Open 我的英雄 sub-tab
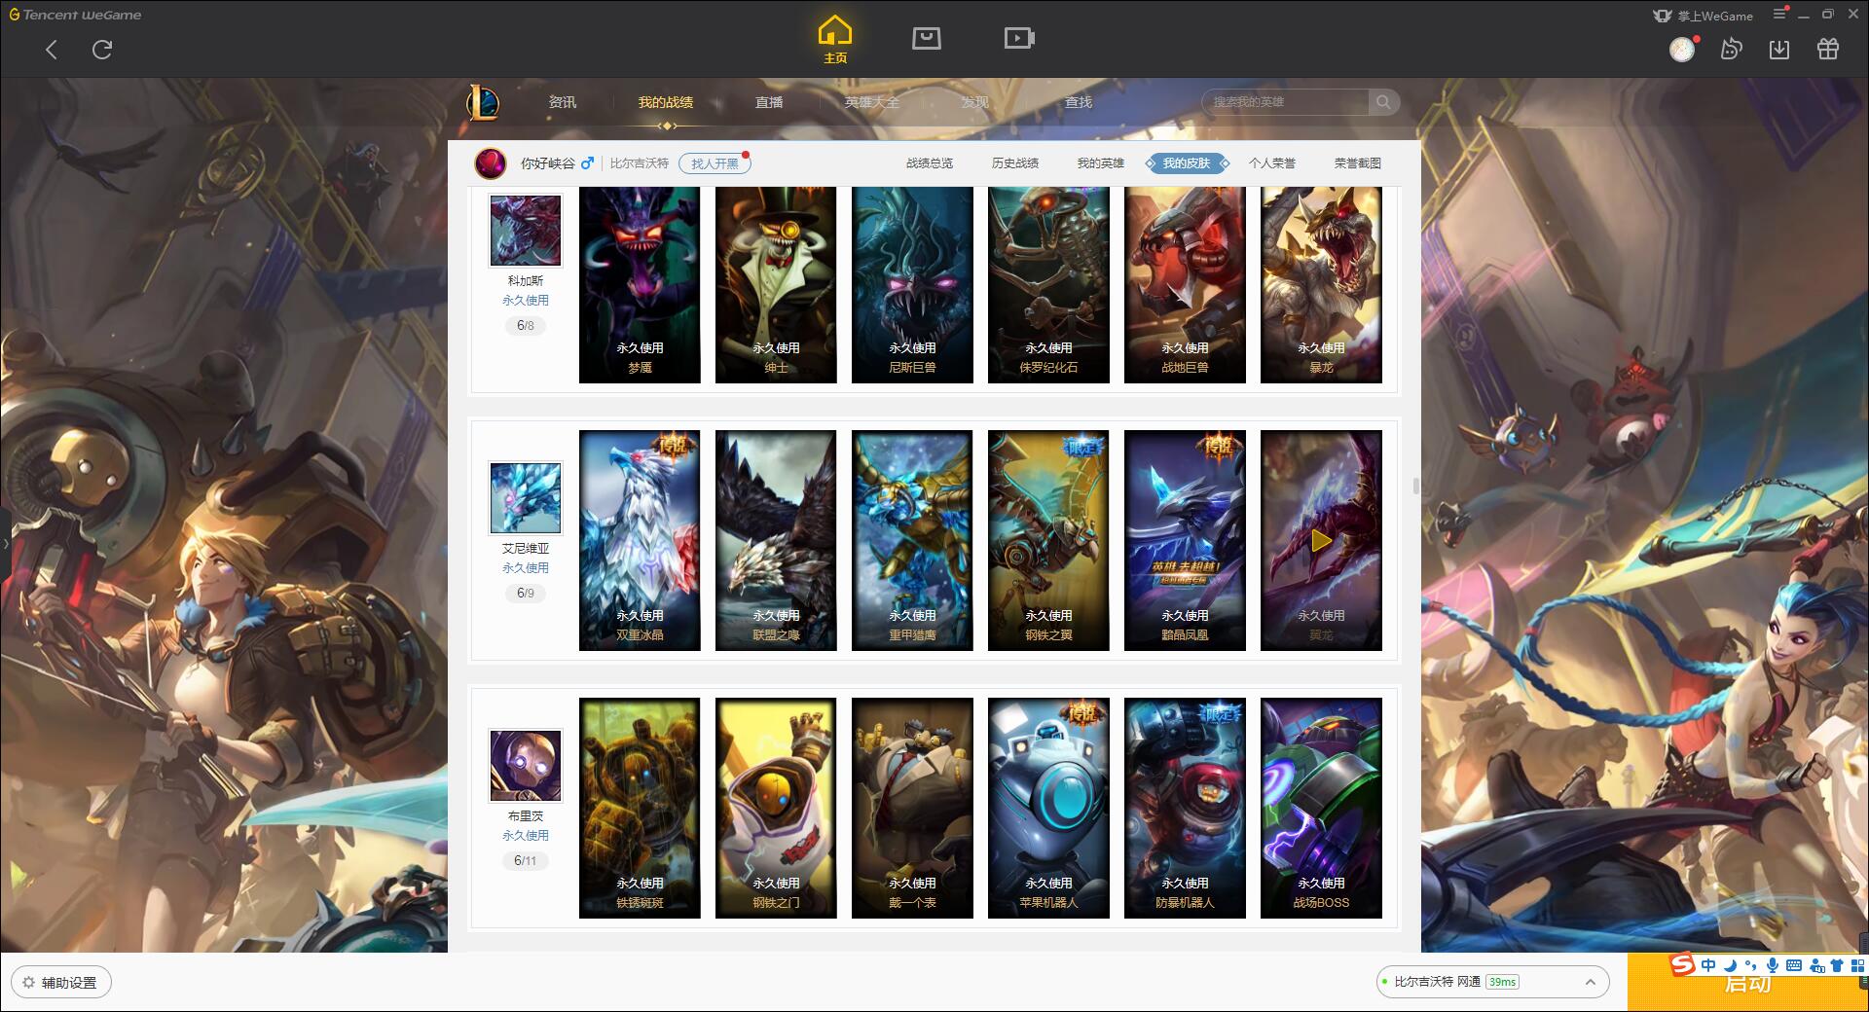Image resolution: width=1869 pixels, height=1012 pixels. [1101, 163]
